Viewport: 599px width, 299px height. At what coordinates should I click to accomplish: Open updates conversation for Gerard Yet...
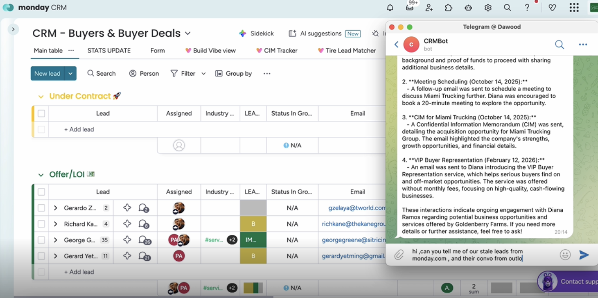(x=144, y=256)
